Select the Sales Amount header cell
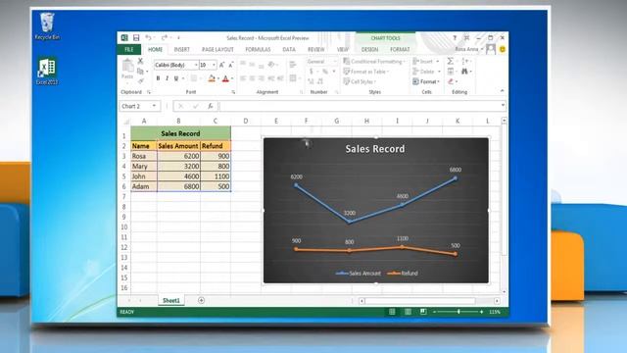The width and height of the screenshot is (627, 353). pyautogui.click(x=178, y=146)
